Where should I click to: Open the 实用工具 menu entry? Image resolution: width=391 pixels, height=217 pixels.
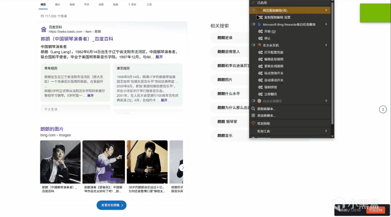[290, 131]
